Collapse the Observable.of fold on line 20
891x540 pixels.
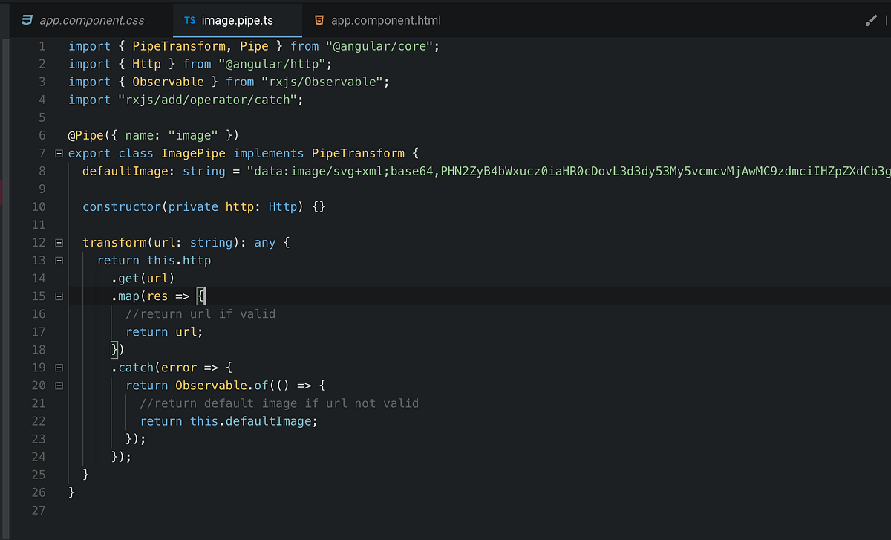pyautogui.click(x=58, y=385)
